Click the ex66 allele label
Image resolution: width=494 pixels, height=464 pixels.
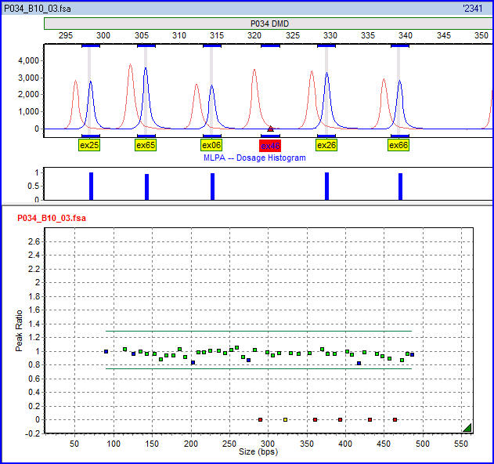[399, 145]
